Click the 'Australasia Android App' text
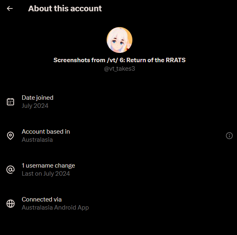237x235 pixels. [x=55, y=208]
